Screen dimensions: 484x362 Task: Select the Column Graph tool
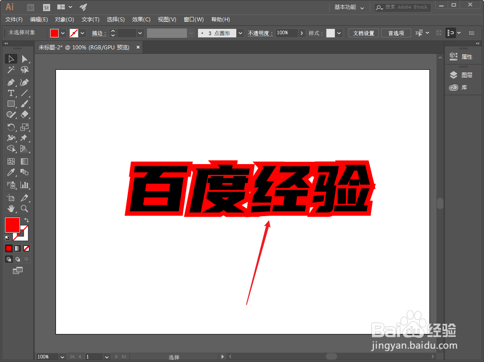click(x=24, y=185)
